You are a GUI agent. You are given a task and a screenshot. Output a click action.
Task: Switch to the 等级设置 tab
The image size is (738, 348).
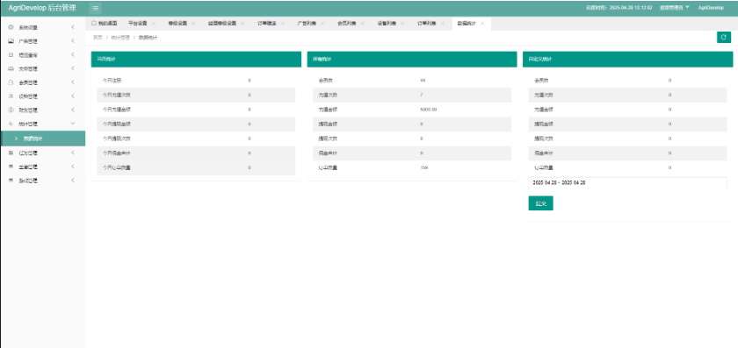point(177,23)
